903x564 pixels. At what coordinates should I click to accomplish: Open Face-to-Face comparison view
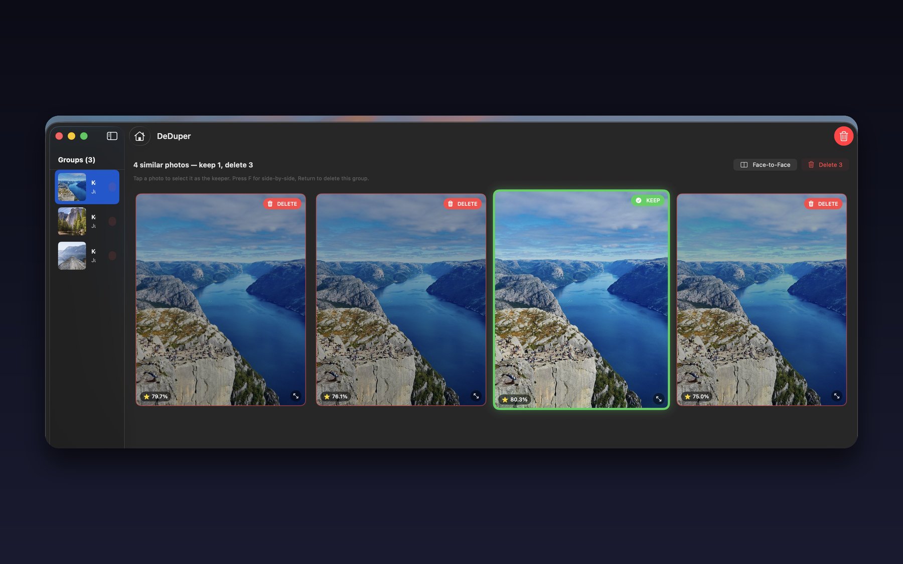pos(765,164)
